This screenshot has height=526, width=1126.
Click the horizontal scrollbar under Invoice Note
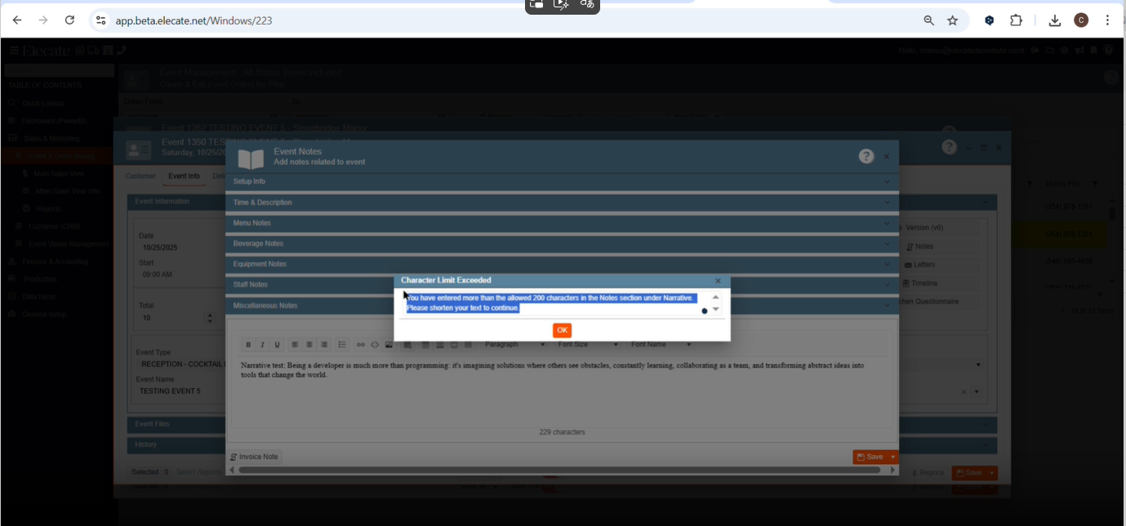point(559,470)
